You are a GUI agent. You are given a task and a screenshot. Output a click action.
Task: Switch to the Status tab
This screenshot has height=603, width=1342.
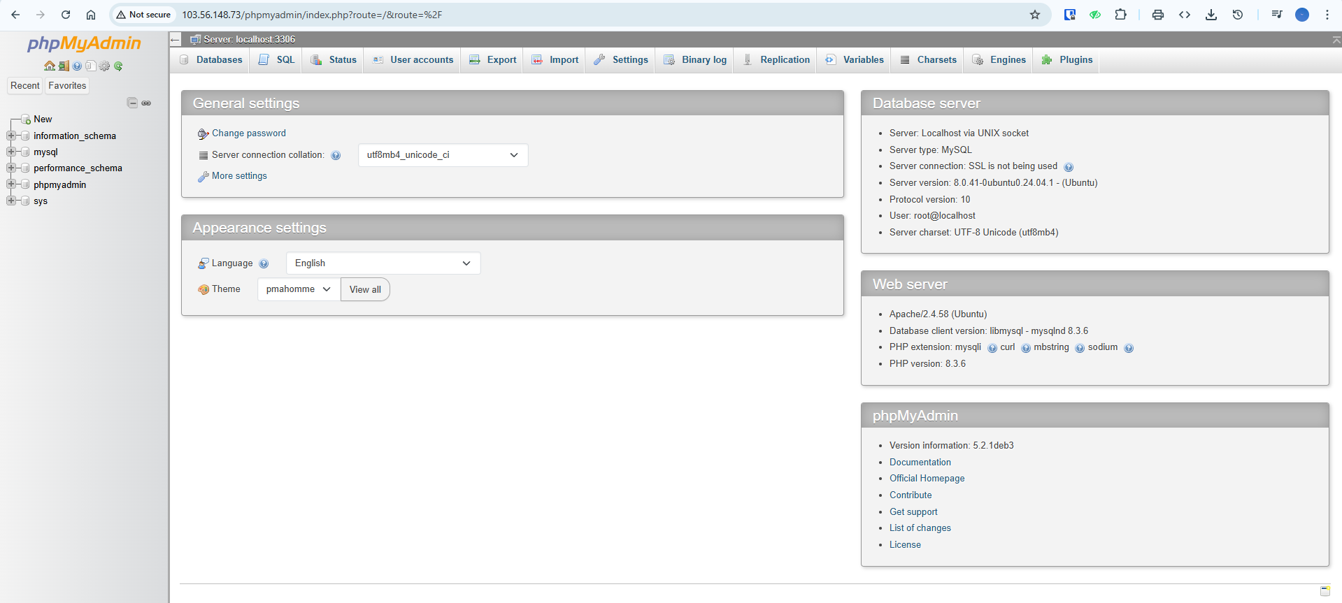pyautogui.click(x=334, y=60)
